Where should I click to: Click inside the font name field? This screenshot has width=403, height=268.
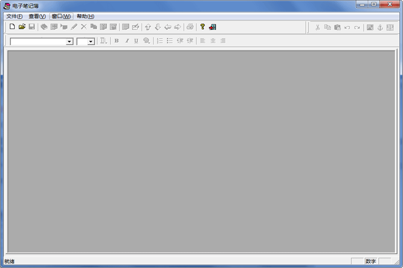38,42
